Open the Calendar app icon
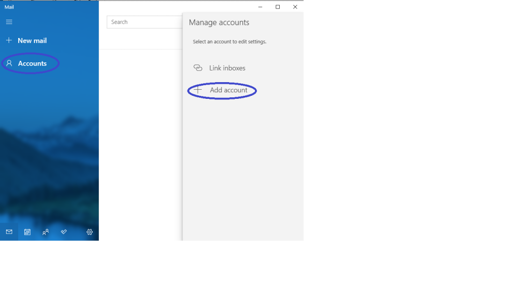 27,232
